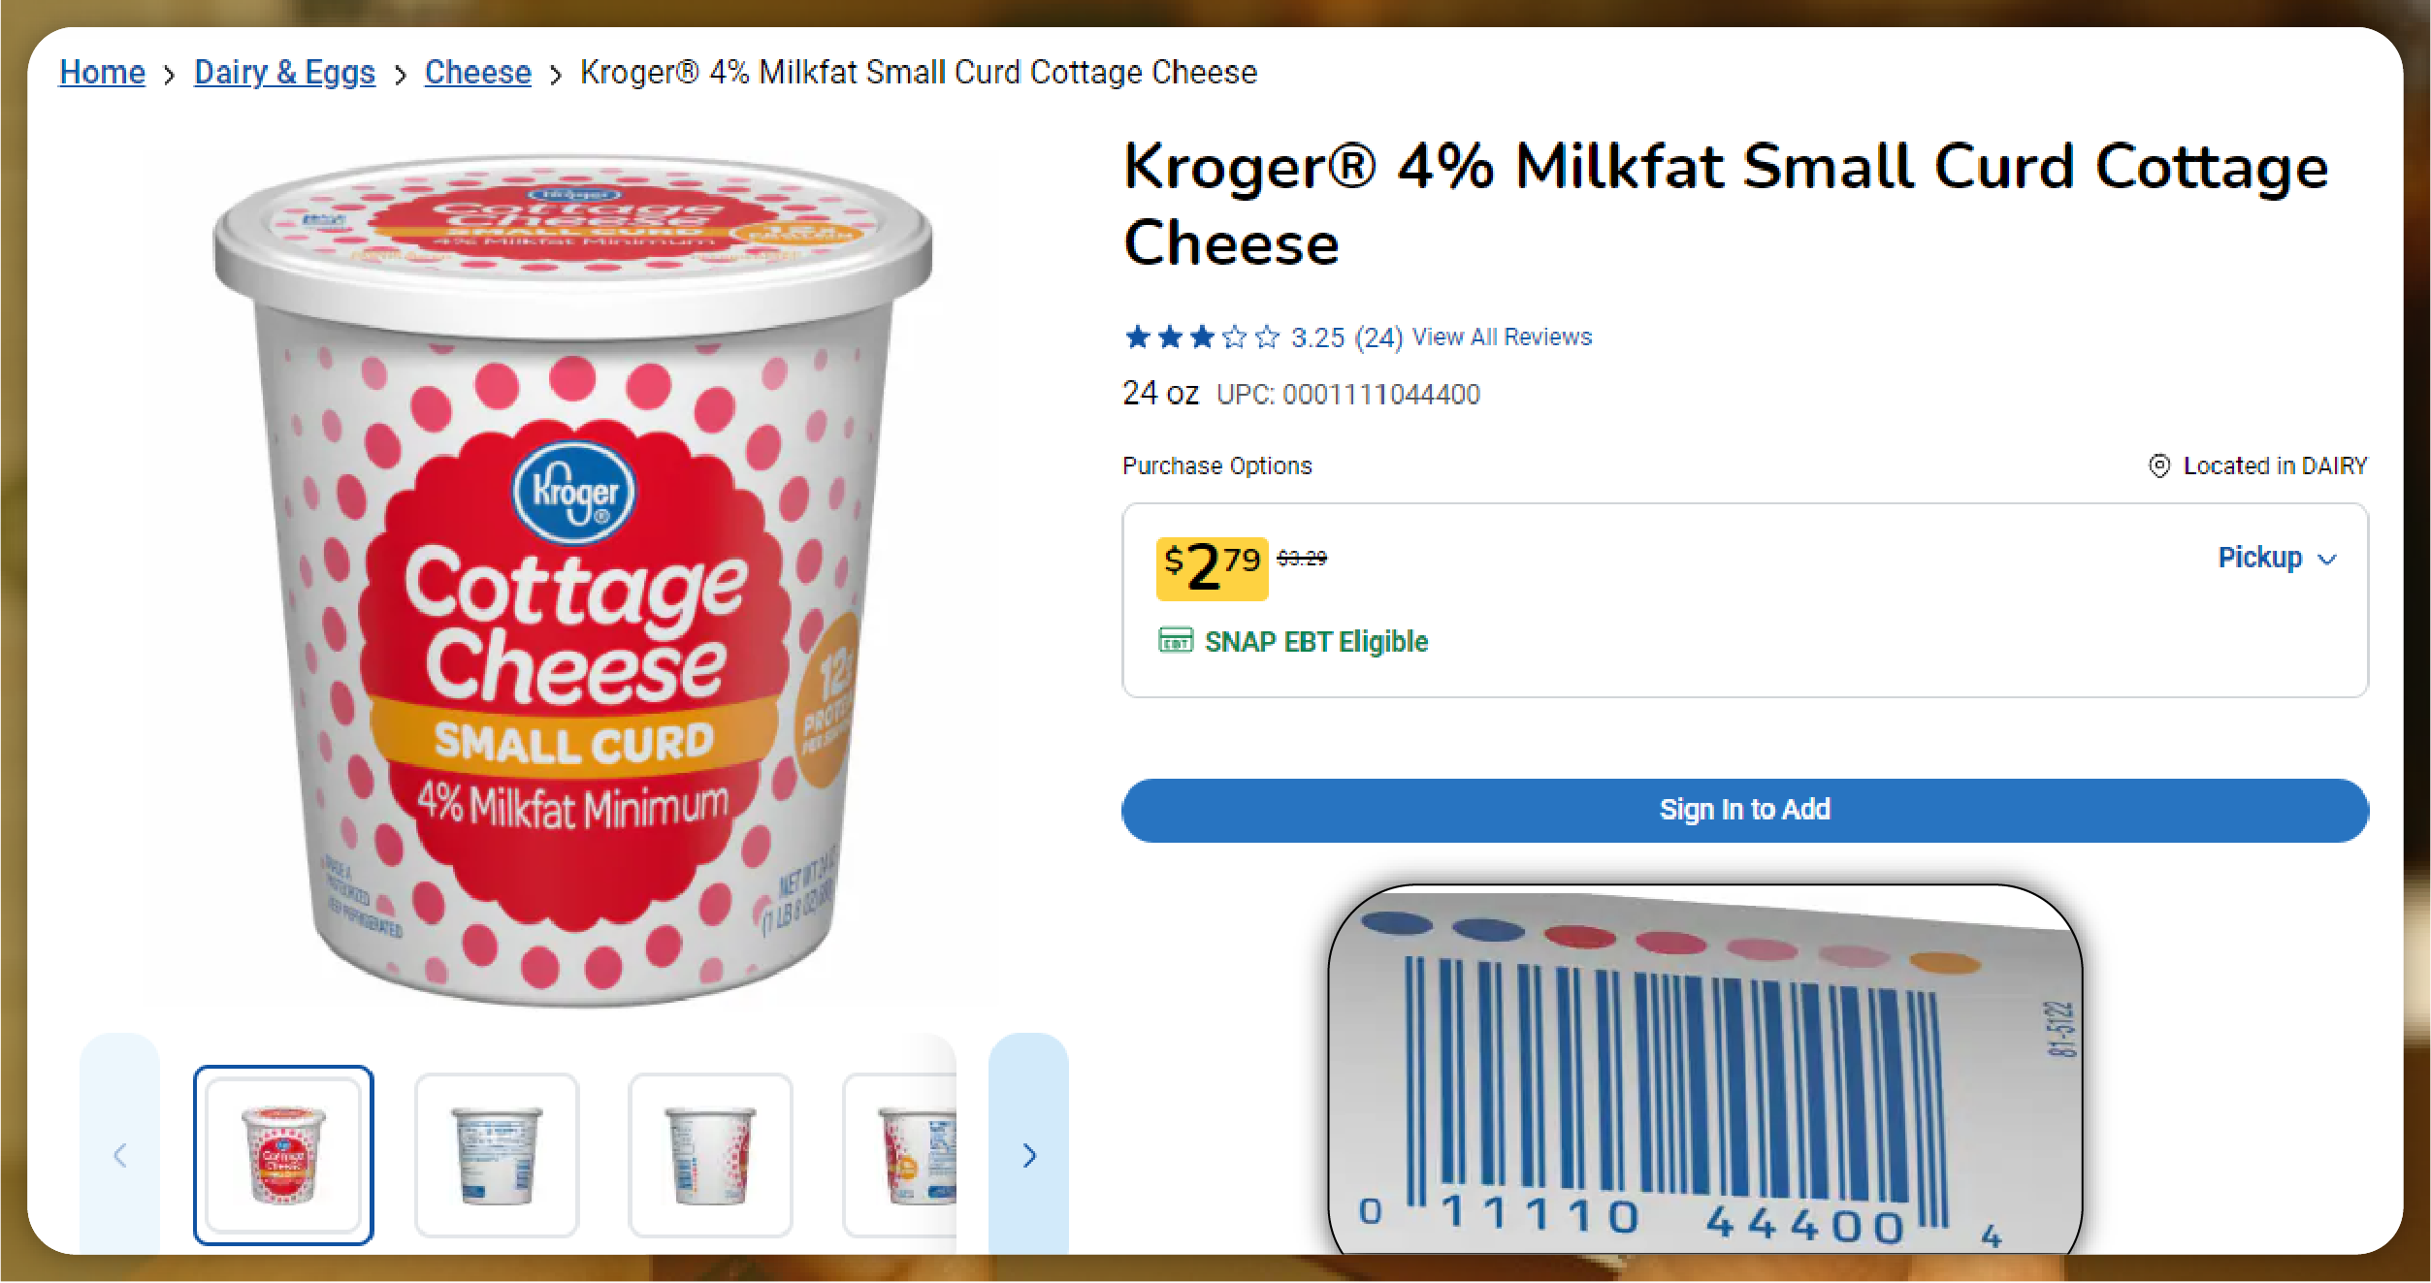Screen dimensions: 2431x1283
Task: Click the Pickup chevron arrow
Action: pos(2327,560)
